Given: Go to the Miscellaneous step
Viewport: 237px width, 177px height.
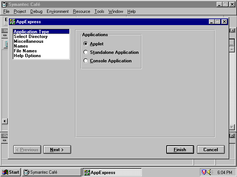Looking at the screenshot, I should click(x=41, y=41).
